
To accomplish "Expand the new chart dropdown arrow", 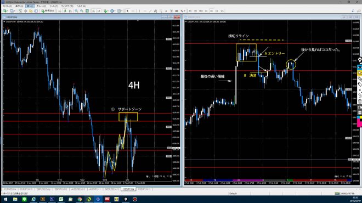I will click(x=8, y=11).
